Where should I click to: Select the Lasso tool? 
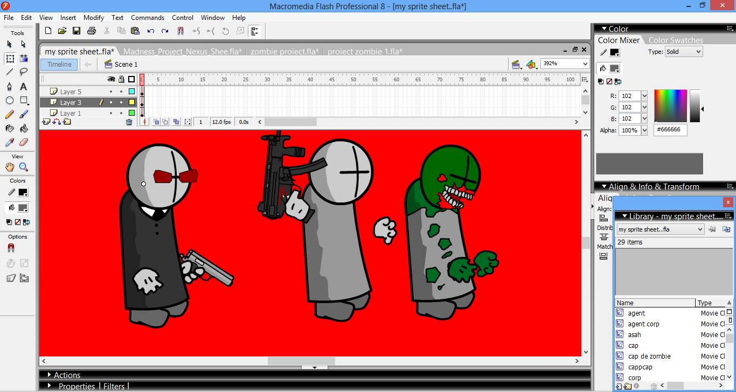pyautogui.click(x=24, y=72)
